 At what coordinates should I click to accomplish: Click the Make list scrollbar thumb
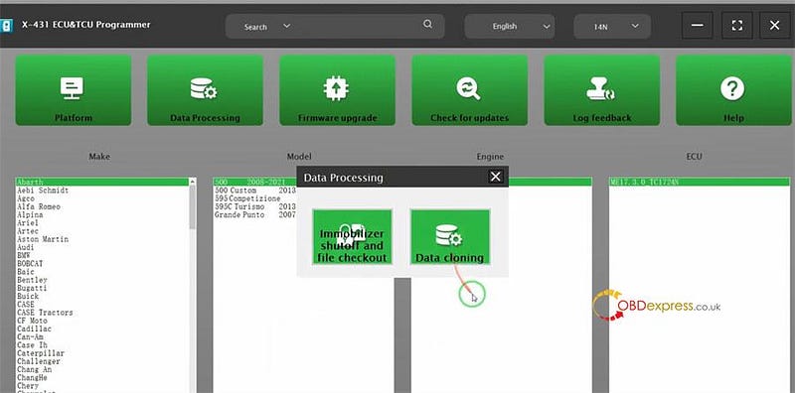point(192,206)
